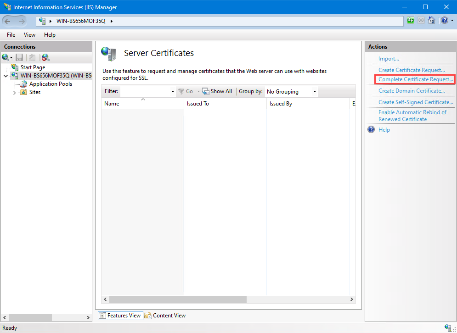Click Create Self-Signed Certificate... link
The image size is (457, 333).
click(416, 102)
